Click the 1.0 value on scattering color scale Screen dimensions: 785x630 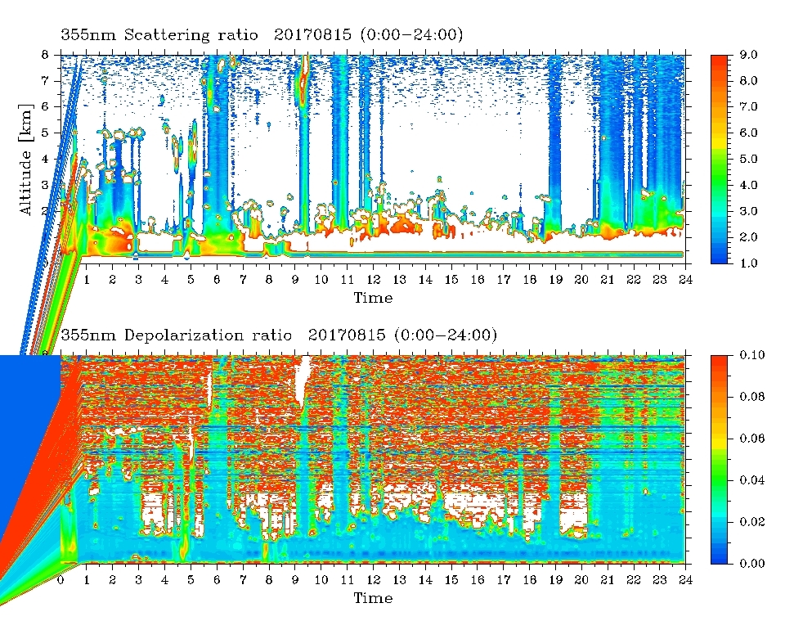coord(748,263)
